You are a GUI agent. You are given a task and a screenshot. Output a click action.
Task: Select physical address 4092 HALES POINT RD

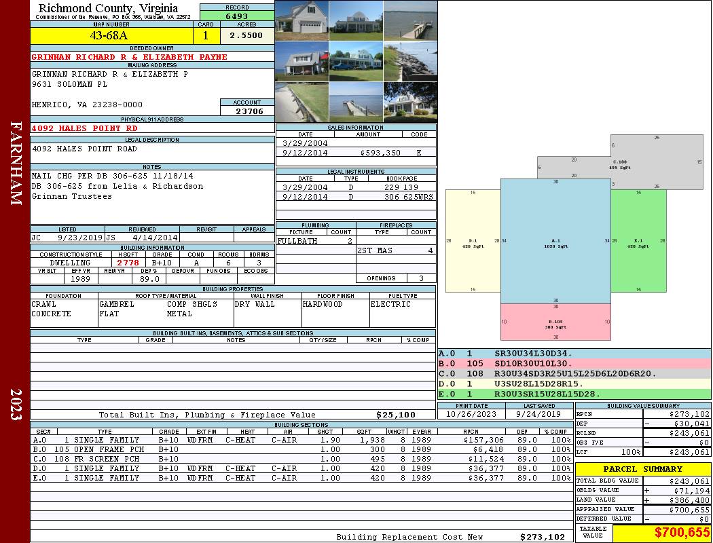pos(85,128)
